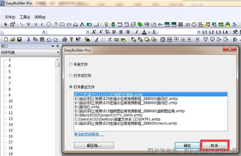Close the 窗口 side panel
The height and width of the screenshot is (156, 241).
tap(57, 46)
